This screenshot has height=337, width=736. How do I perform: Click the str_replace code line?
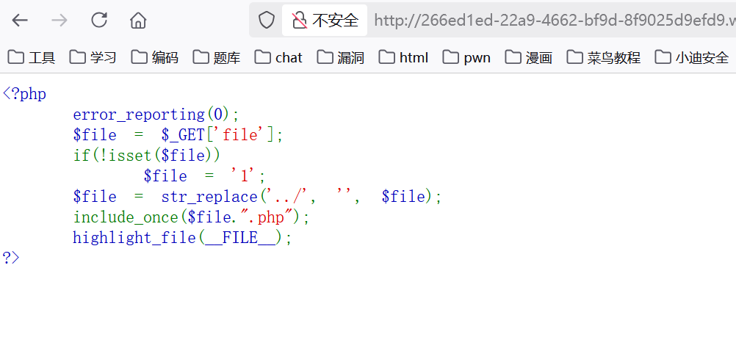click(257, 196)
